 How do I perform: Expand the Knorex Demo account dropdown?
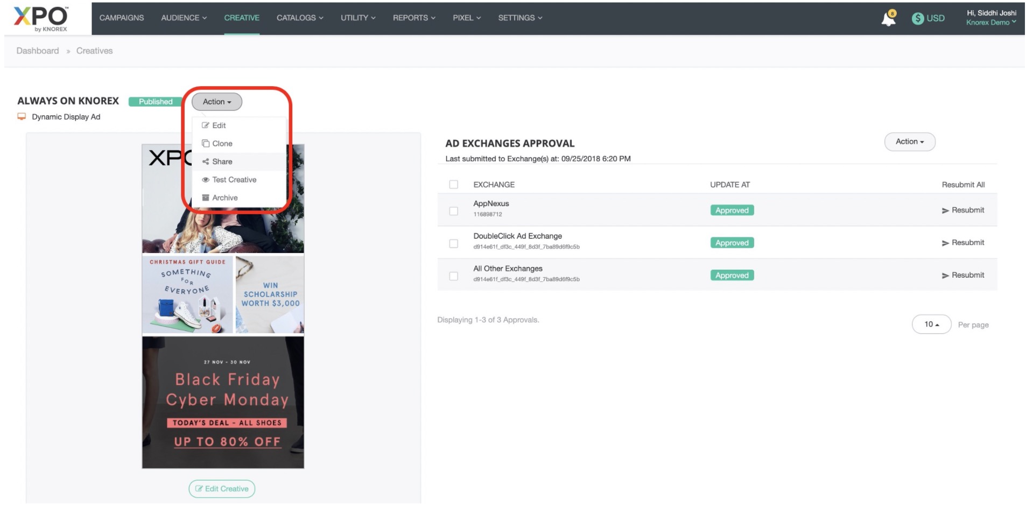[x=990, y=23]
